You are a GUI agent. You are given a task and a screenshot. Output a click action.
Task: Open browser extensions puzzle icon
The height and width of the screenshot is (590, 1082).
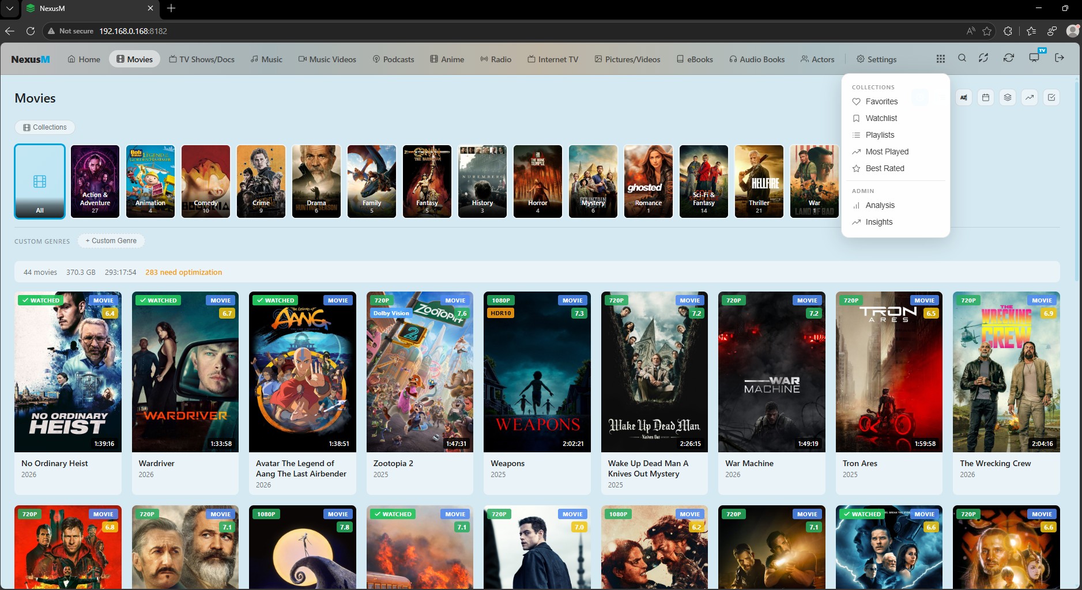tap(1008, 31)
